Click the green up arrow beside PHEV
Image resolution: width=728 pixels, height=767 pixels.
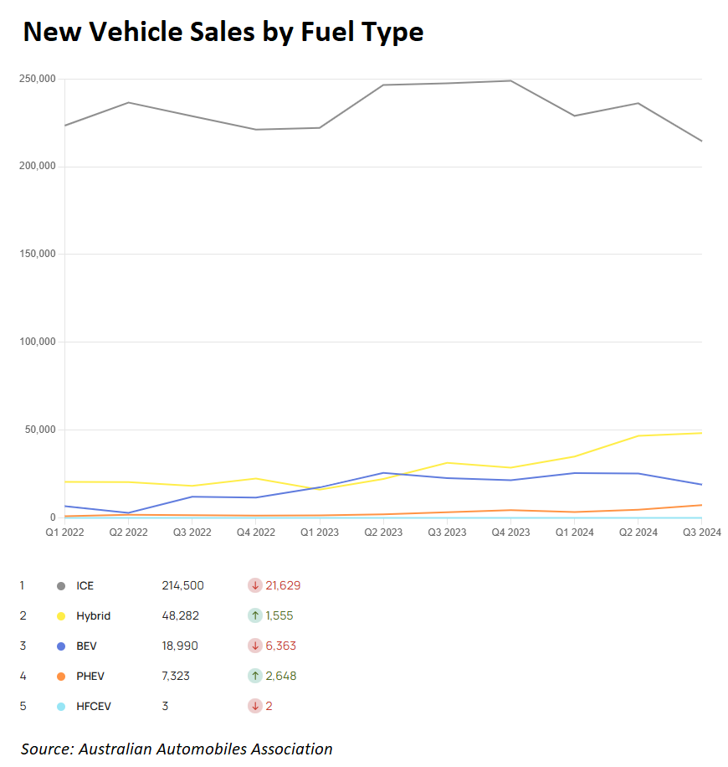tap(255, 676)
